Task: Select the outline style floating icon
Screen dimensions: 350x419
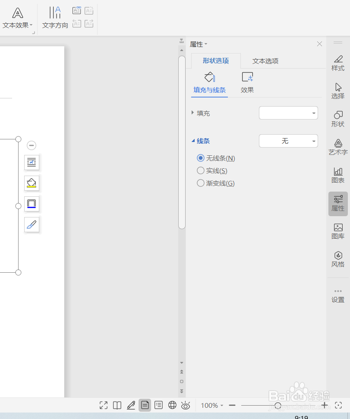Action: tap(32, 204)
